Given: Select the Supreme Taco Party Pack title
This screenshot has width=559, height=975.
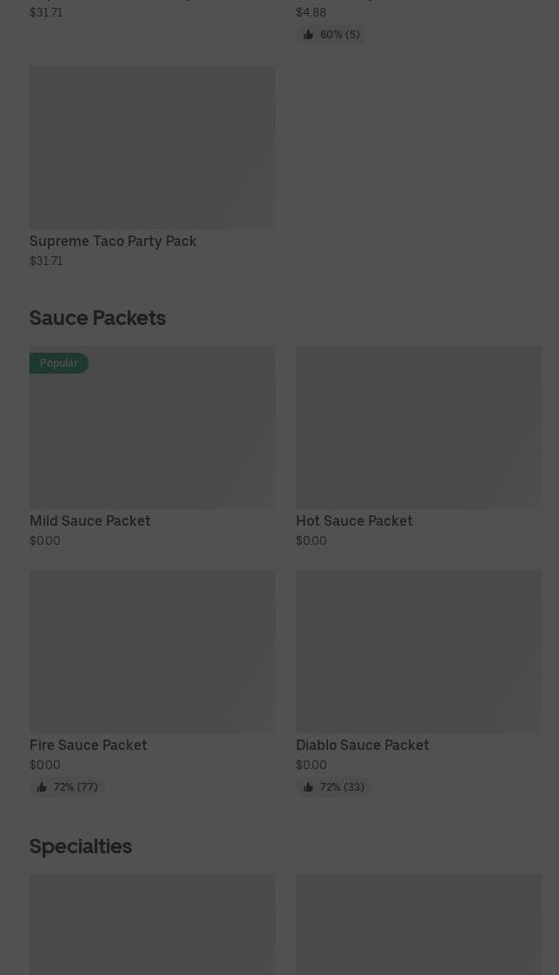Looking at the screenshot, I should [113, 241].
